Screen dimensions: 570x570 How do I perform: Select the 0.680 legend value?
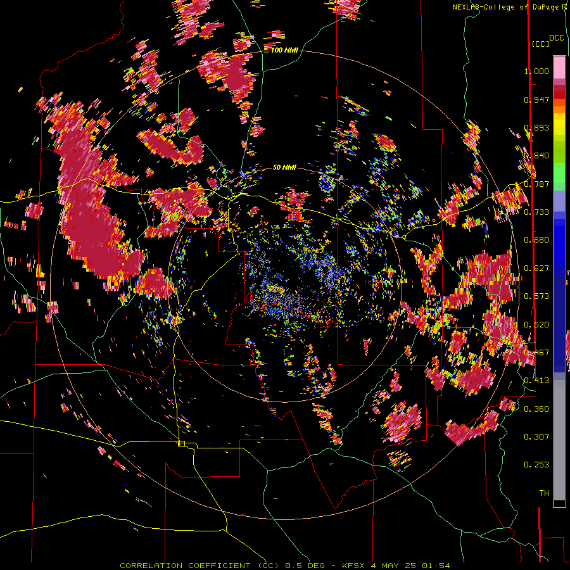536,240
